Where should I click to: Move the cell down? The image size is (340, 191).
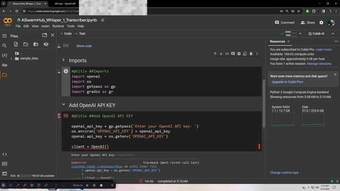click(x=221, y=54)
